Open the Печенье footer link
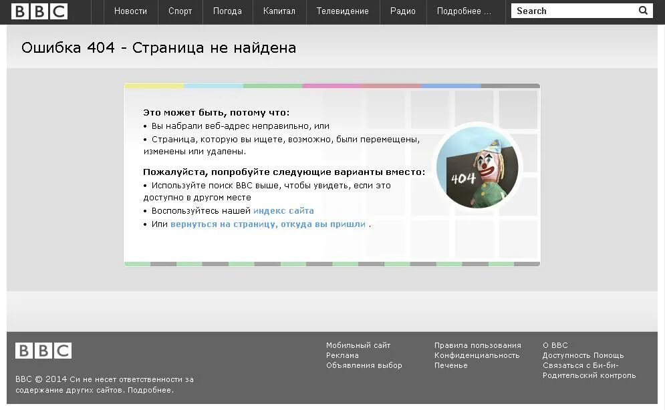 coord(451,365)
